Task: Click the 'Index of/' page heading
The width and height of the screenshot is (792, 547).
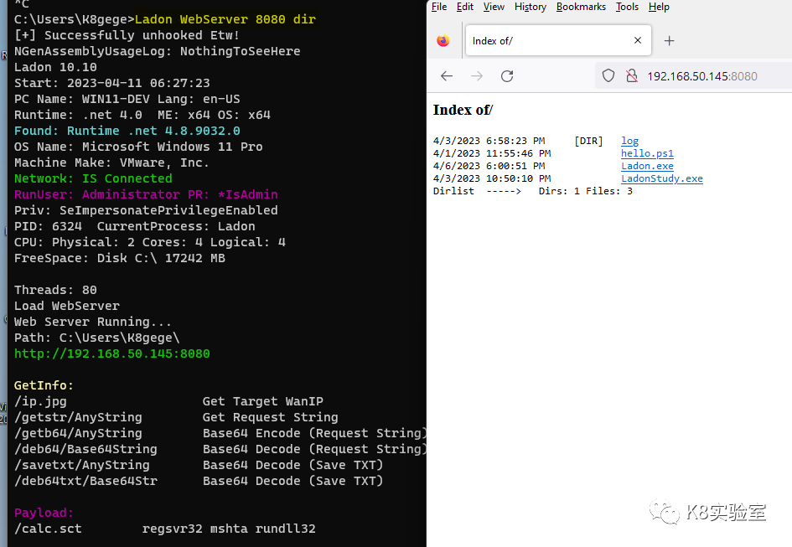Action: coord(463,110)
